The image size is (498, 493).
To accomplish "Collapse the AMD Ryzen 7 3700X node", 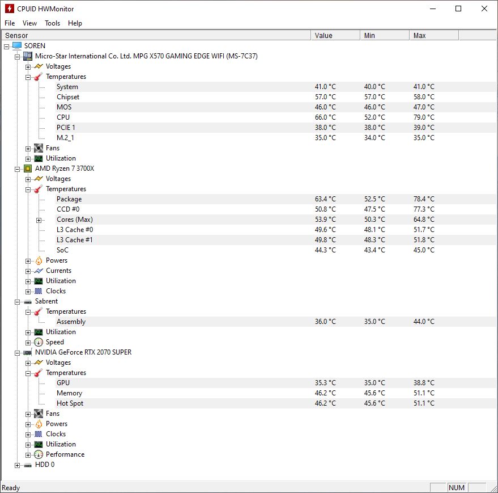I will [17, 170].
